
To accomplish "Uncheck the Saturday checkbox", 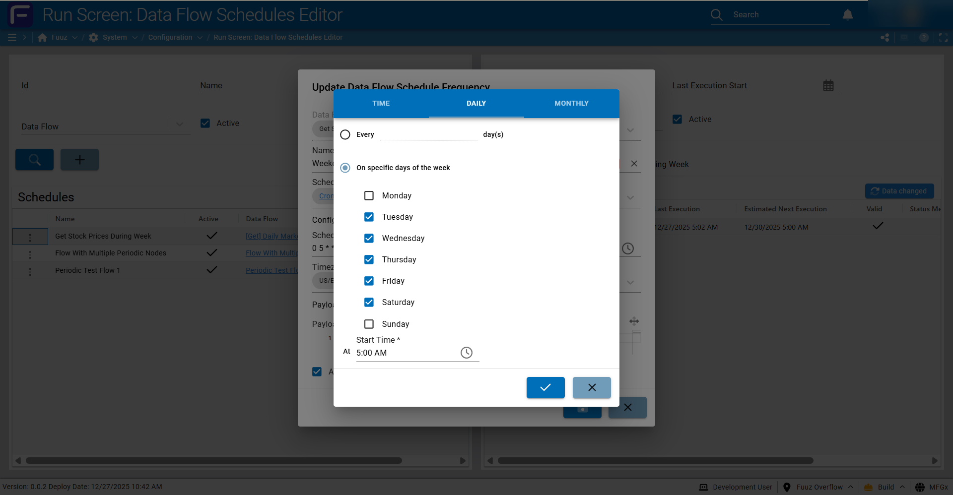I will click(x=369, y=302).
